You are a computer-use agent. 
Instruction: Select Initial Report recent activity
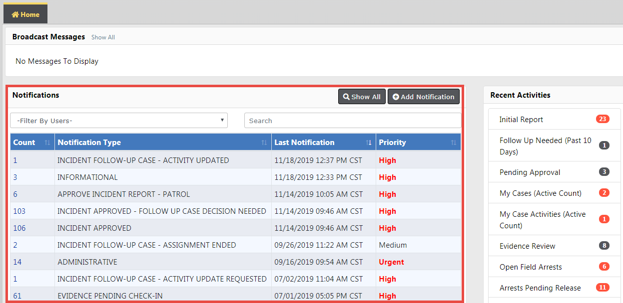(x=521, y=120)
